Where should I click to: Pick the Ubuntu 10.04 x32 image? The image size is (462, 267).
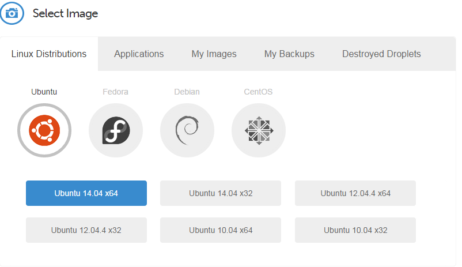tap(355, 230)
